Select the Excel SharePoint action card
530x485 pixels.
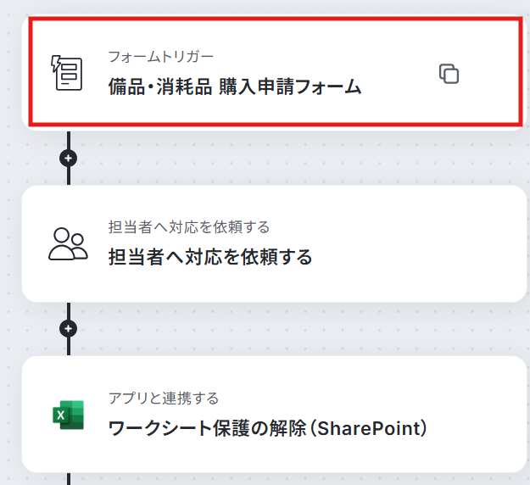(275, 414)
